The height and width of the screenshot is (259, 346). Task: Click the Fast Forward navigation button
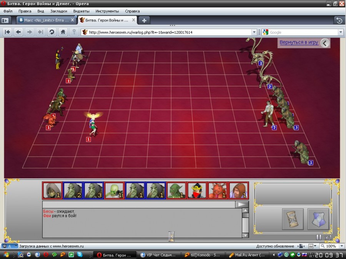[40, 32]
